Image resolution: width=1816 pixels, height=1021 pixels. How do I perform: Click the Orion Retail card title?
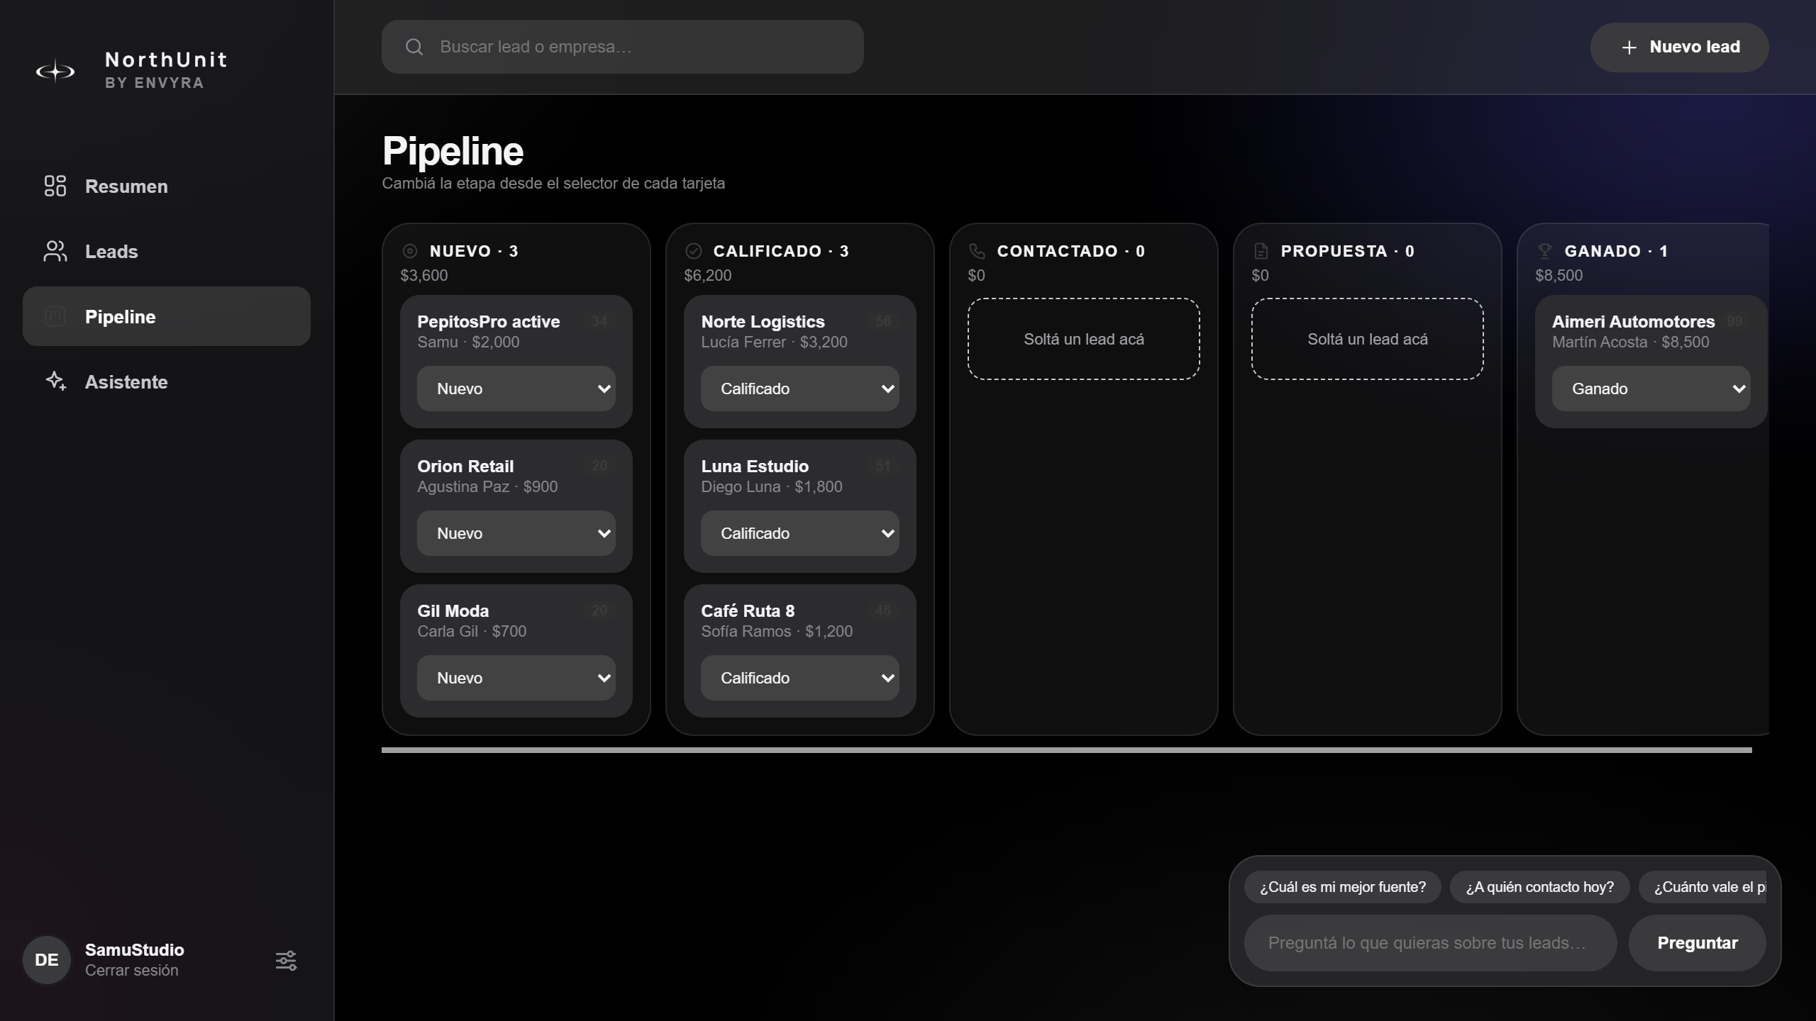(465, 466)
